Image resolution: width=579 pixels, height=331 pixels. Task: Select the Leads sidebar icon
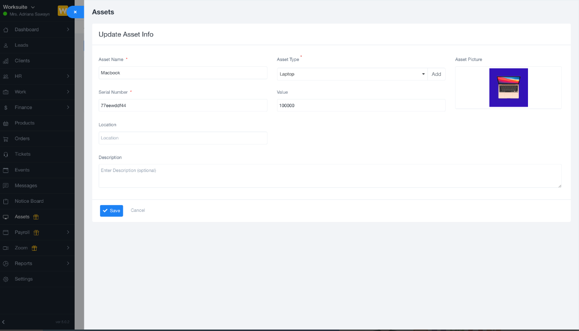[5, 45]
